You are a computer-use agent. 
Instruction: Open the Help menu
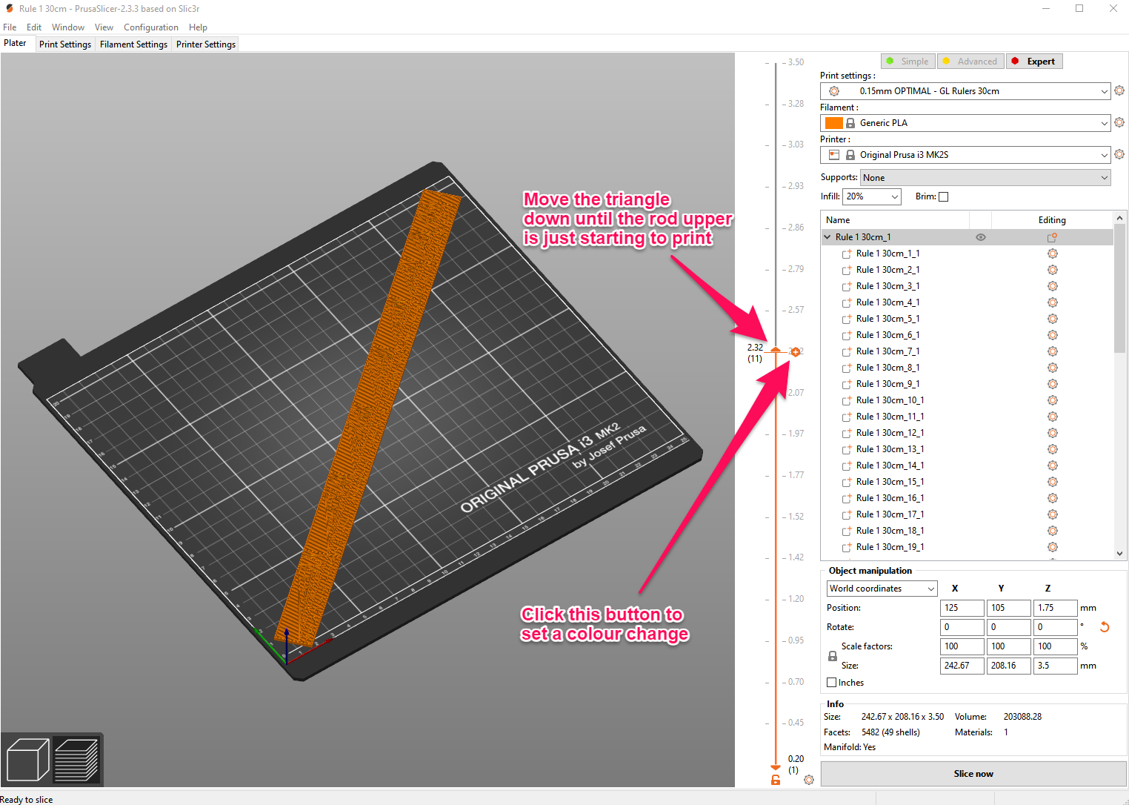pyautogui.click(x=198, y=27)
